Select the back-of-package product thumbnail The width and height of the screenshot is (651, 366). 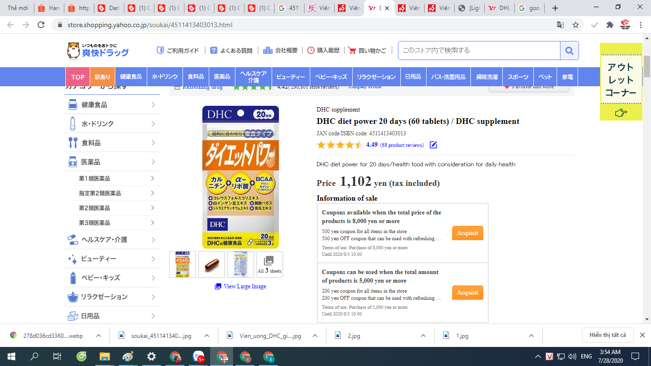pos(241,264)
